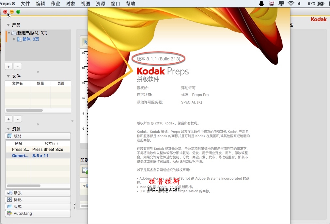Click the AutoGang icon
The image size is (330, 224).
click(10, 213)
